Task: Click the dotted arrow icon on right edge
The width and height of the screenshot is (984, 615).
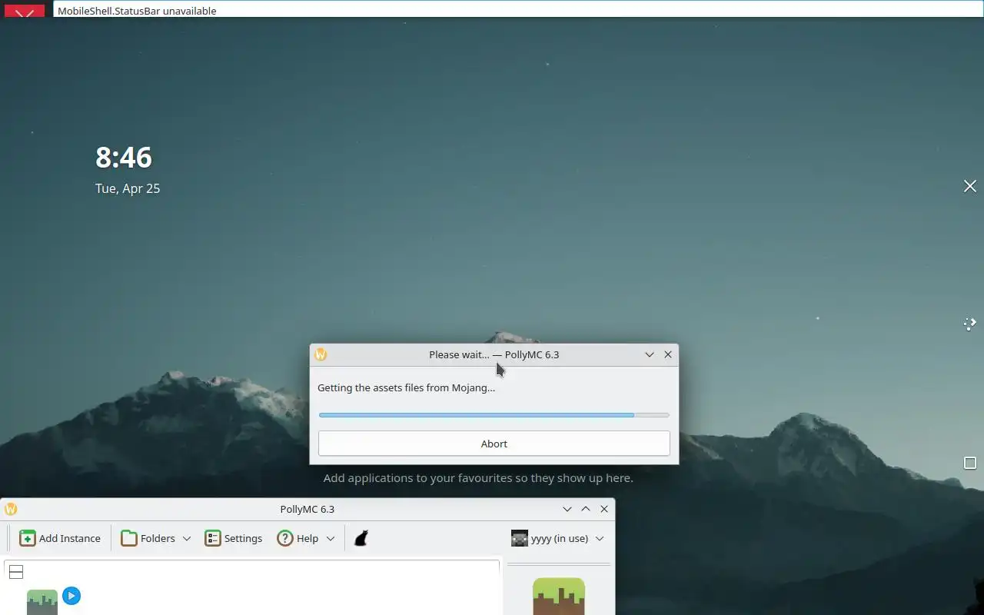Action: pyautogui.click(x=970, y=324)
